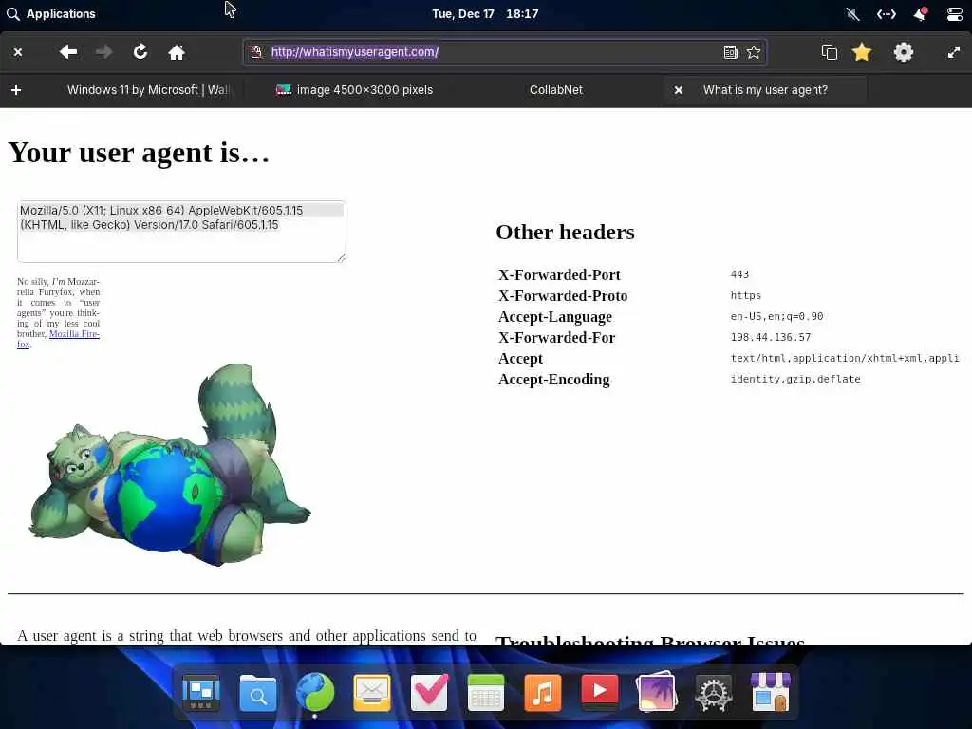Open System Settings from the dock

click(714, 692)
